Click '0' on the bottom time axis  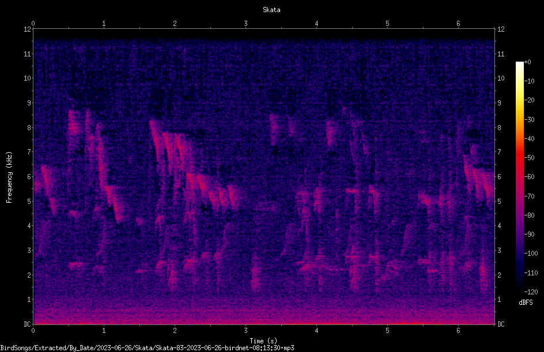point(33,331)
